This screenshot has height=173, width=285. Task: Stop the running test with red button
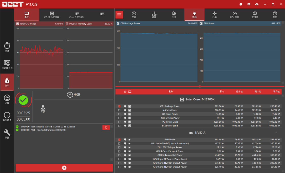coord(64,168)
